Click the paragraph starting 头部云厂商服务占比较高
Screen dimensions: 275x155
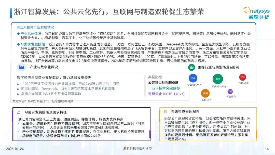pyautogui.click(x=207, y=128)
